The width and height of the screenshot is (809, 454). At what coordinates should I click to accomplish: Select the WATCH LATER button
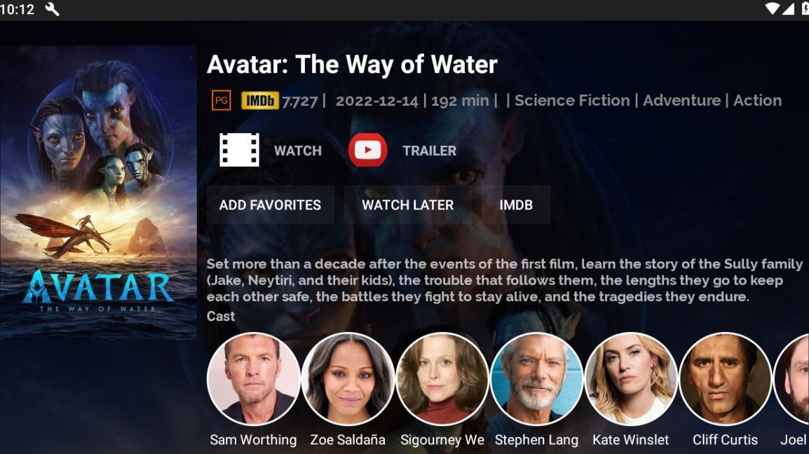407,205
